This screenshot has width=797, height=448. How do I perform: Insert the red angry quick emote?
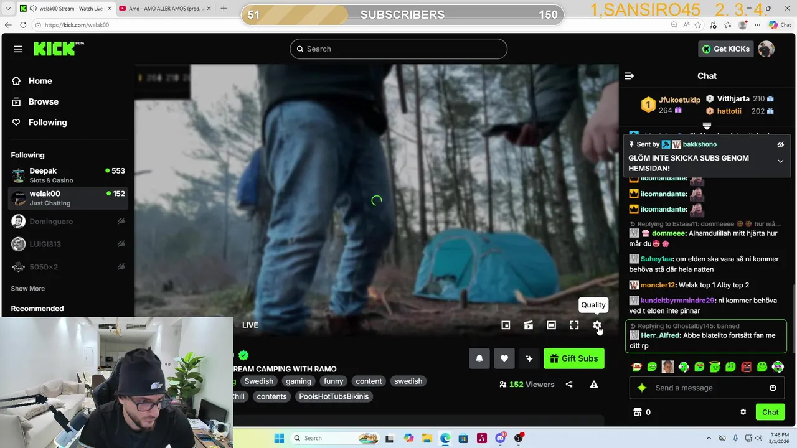746,367
